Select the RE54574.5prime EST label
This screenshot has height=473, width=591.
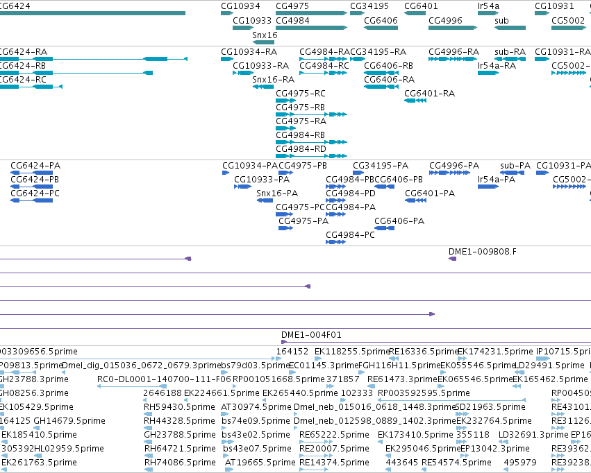(x=456, y=463)
